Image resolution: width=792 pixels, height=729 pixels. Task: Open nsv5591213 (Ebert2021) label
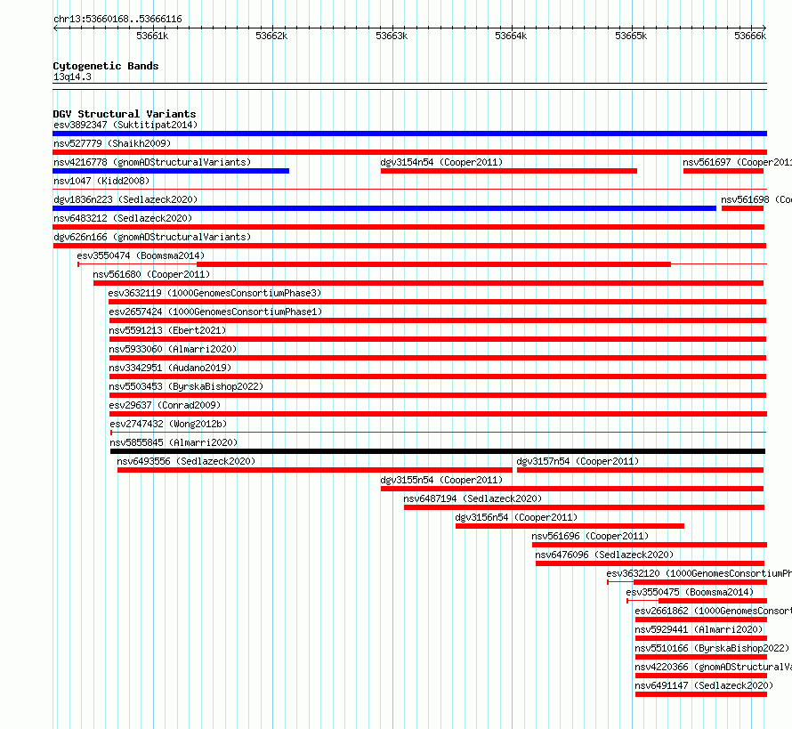[167, 330]
